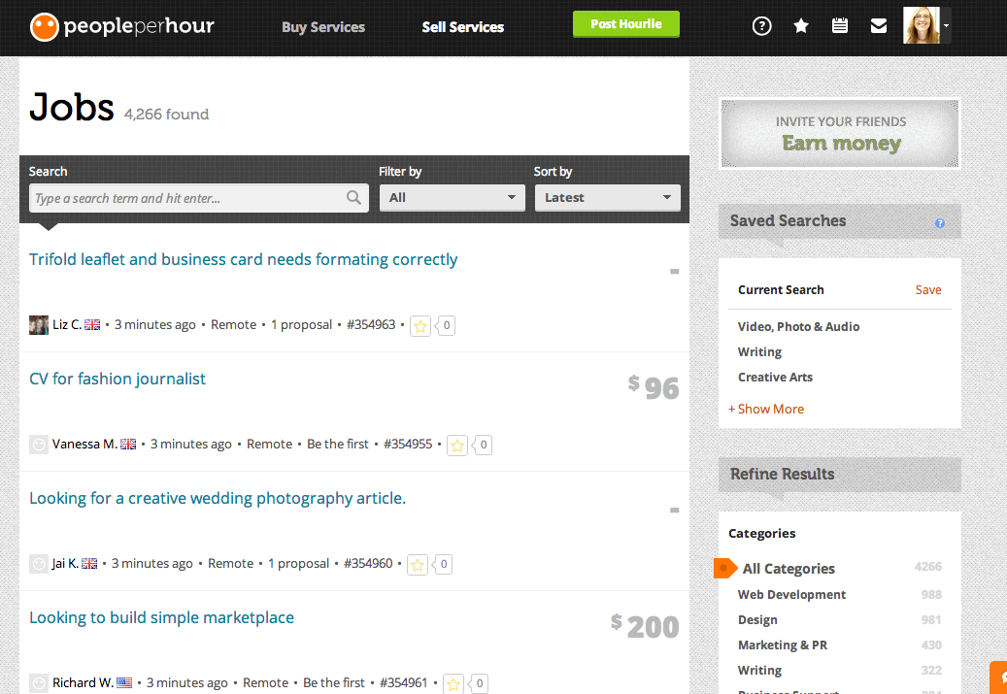
Task: Click Vanessa M. poster name
Action: pyautogui.click(x=84, y=445)
